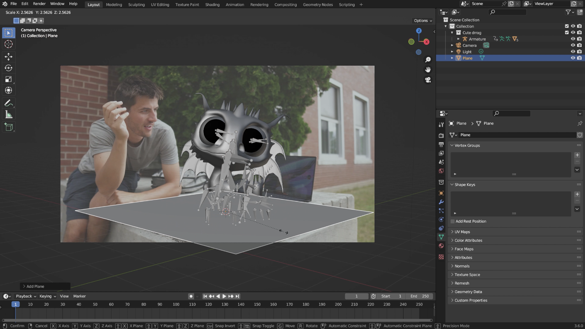Viewport: 585px width, 329px height.
Task: Open the Modifiers wrench tab
Action: pos(441,202)
